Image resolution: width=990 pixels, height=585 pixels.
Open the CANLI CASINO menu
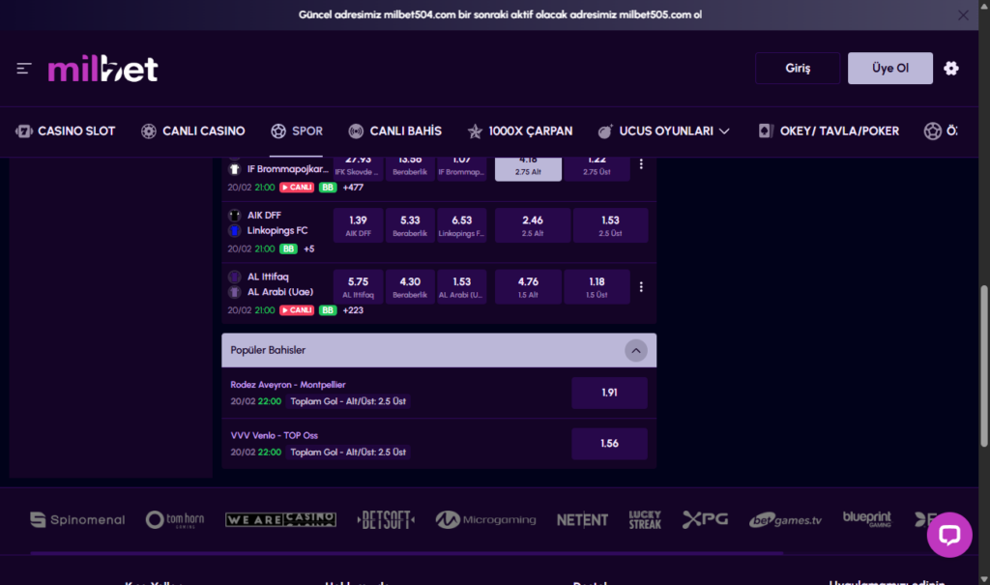[x=193, y=132]
